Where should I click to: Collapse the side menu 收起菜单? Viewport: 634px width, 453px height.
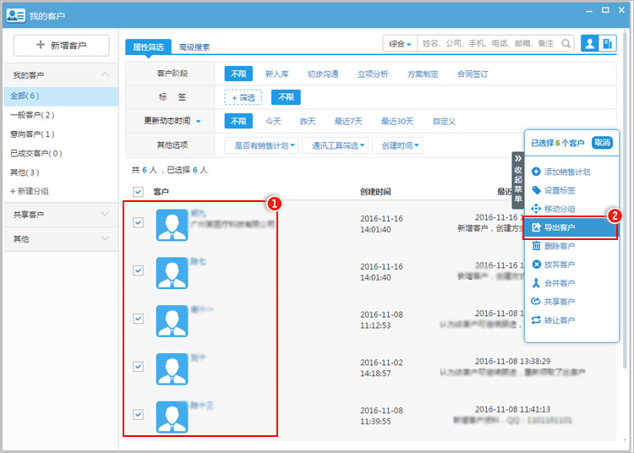pyautogui.click(x=518, y=179)
